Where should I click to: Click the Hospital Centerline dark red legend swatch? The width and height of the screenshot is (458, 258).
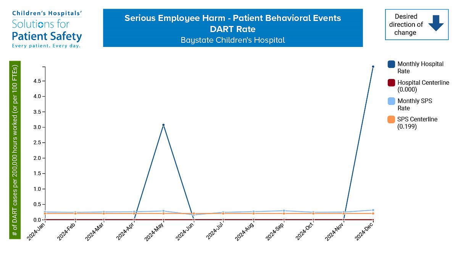click(391, 83)
